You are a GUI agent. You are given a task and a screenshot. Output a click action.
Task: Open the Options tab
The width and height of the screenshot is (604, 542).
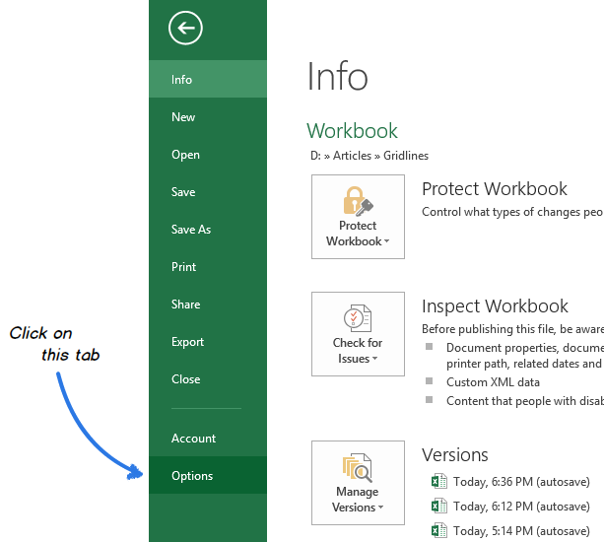(208, 475)
